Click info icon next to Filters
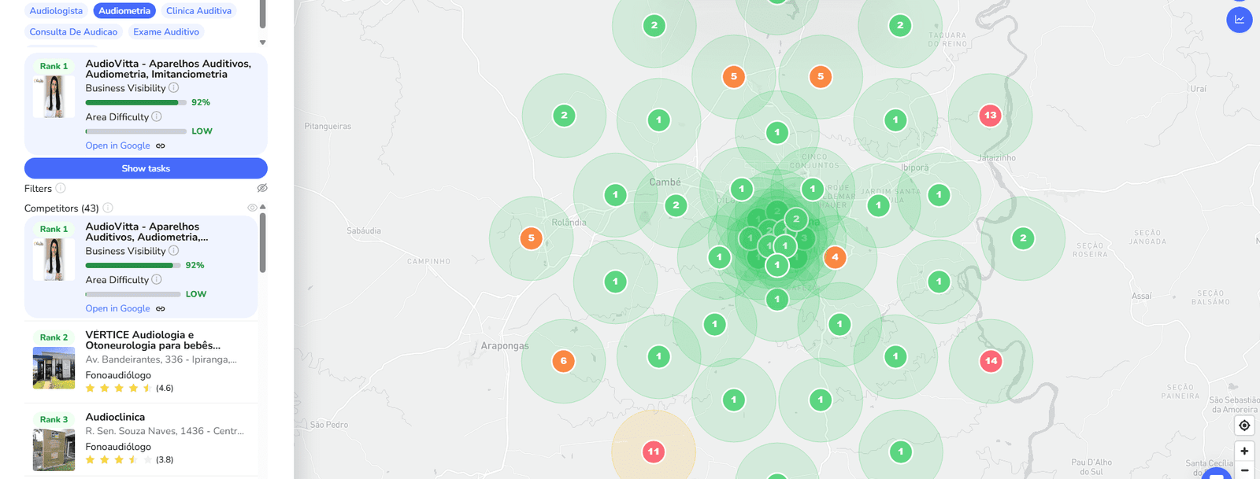The height and width of the screenshot is (479, 1260). point(61,188)
